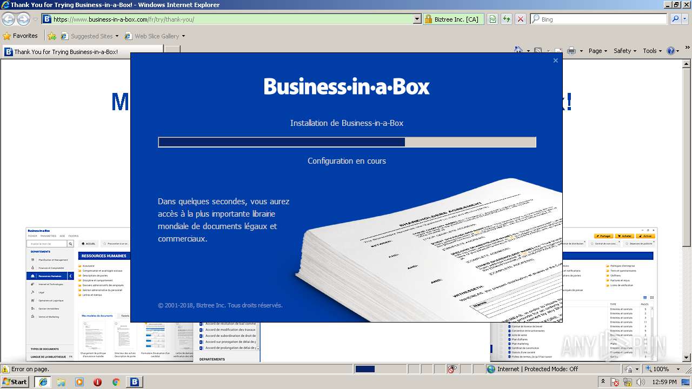This screenshot has width=692, height=389.
Task: Click the page scrollbar down arrow
Action: (x=687, y=358)
